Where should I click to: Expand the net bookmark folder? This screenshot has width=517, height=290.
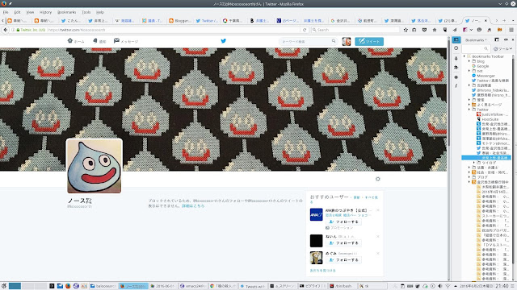click(469, 71)
